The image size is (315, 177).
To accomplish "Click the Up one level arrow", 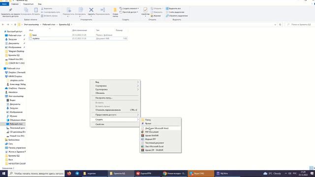I will pyautogui.click(x=15, y=25).
